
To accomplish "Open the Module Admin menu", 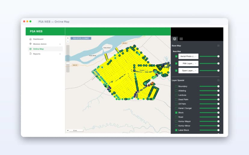I will click(x=45, y=44).
